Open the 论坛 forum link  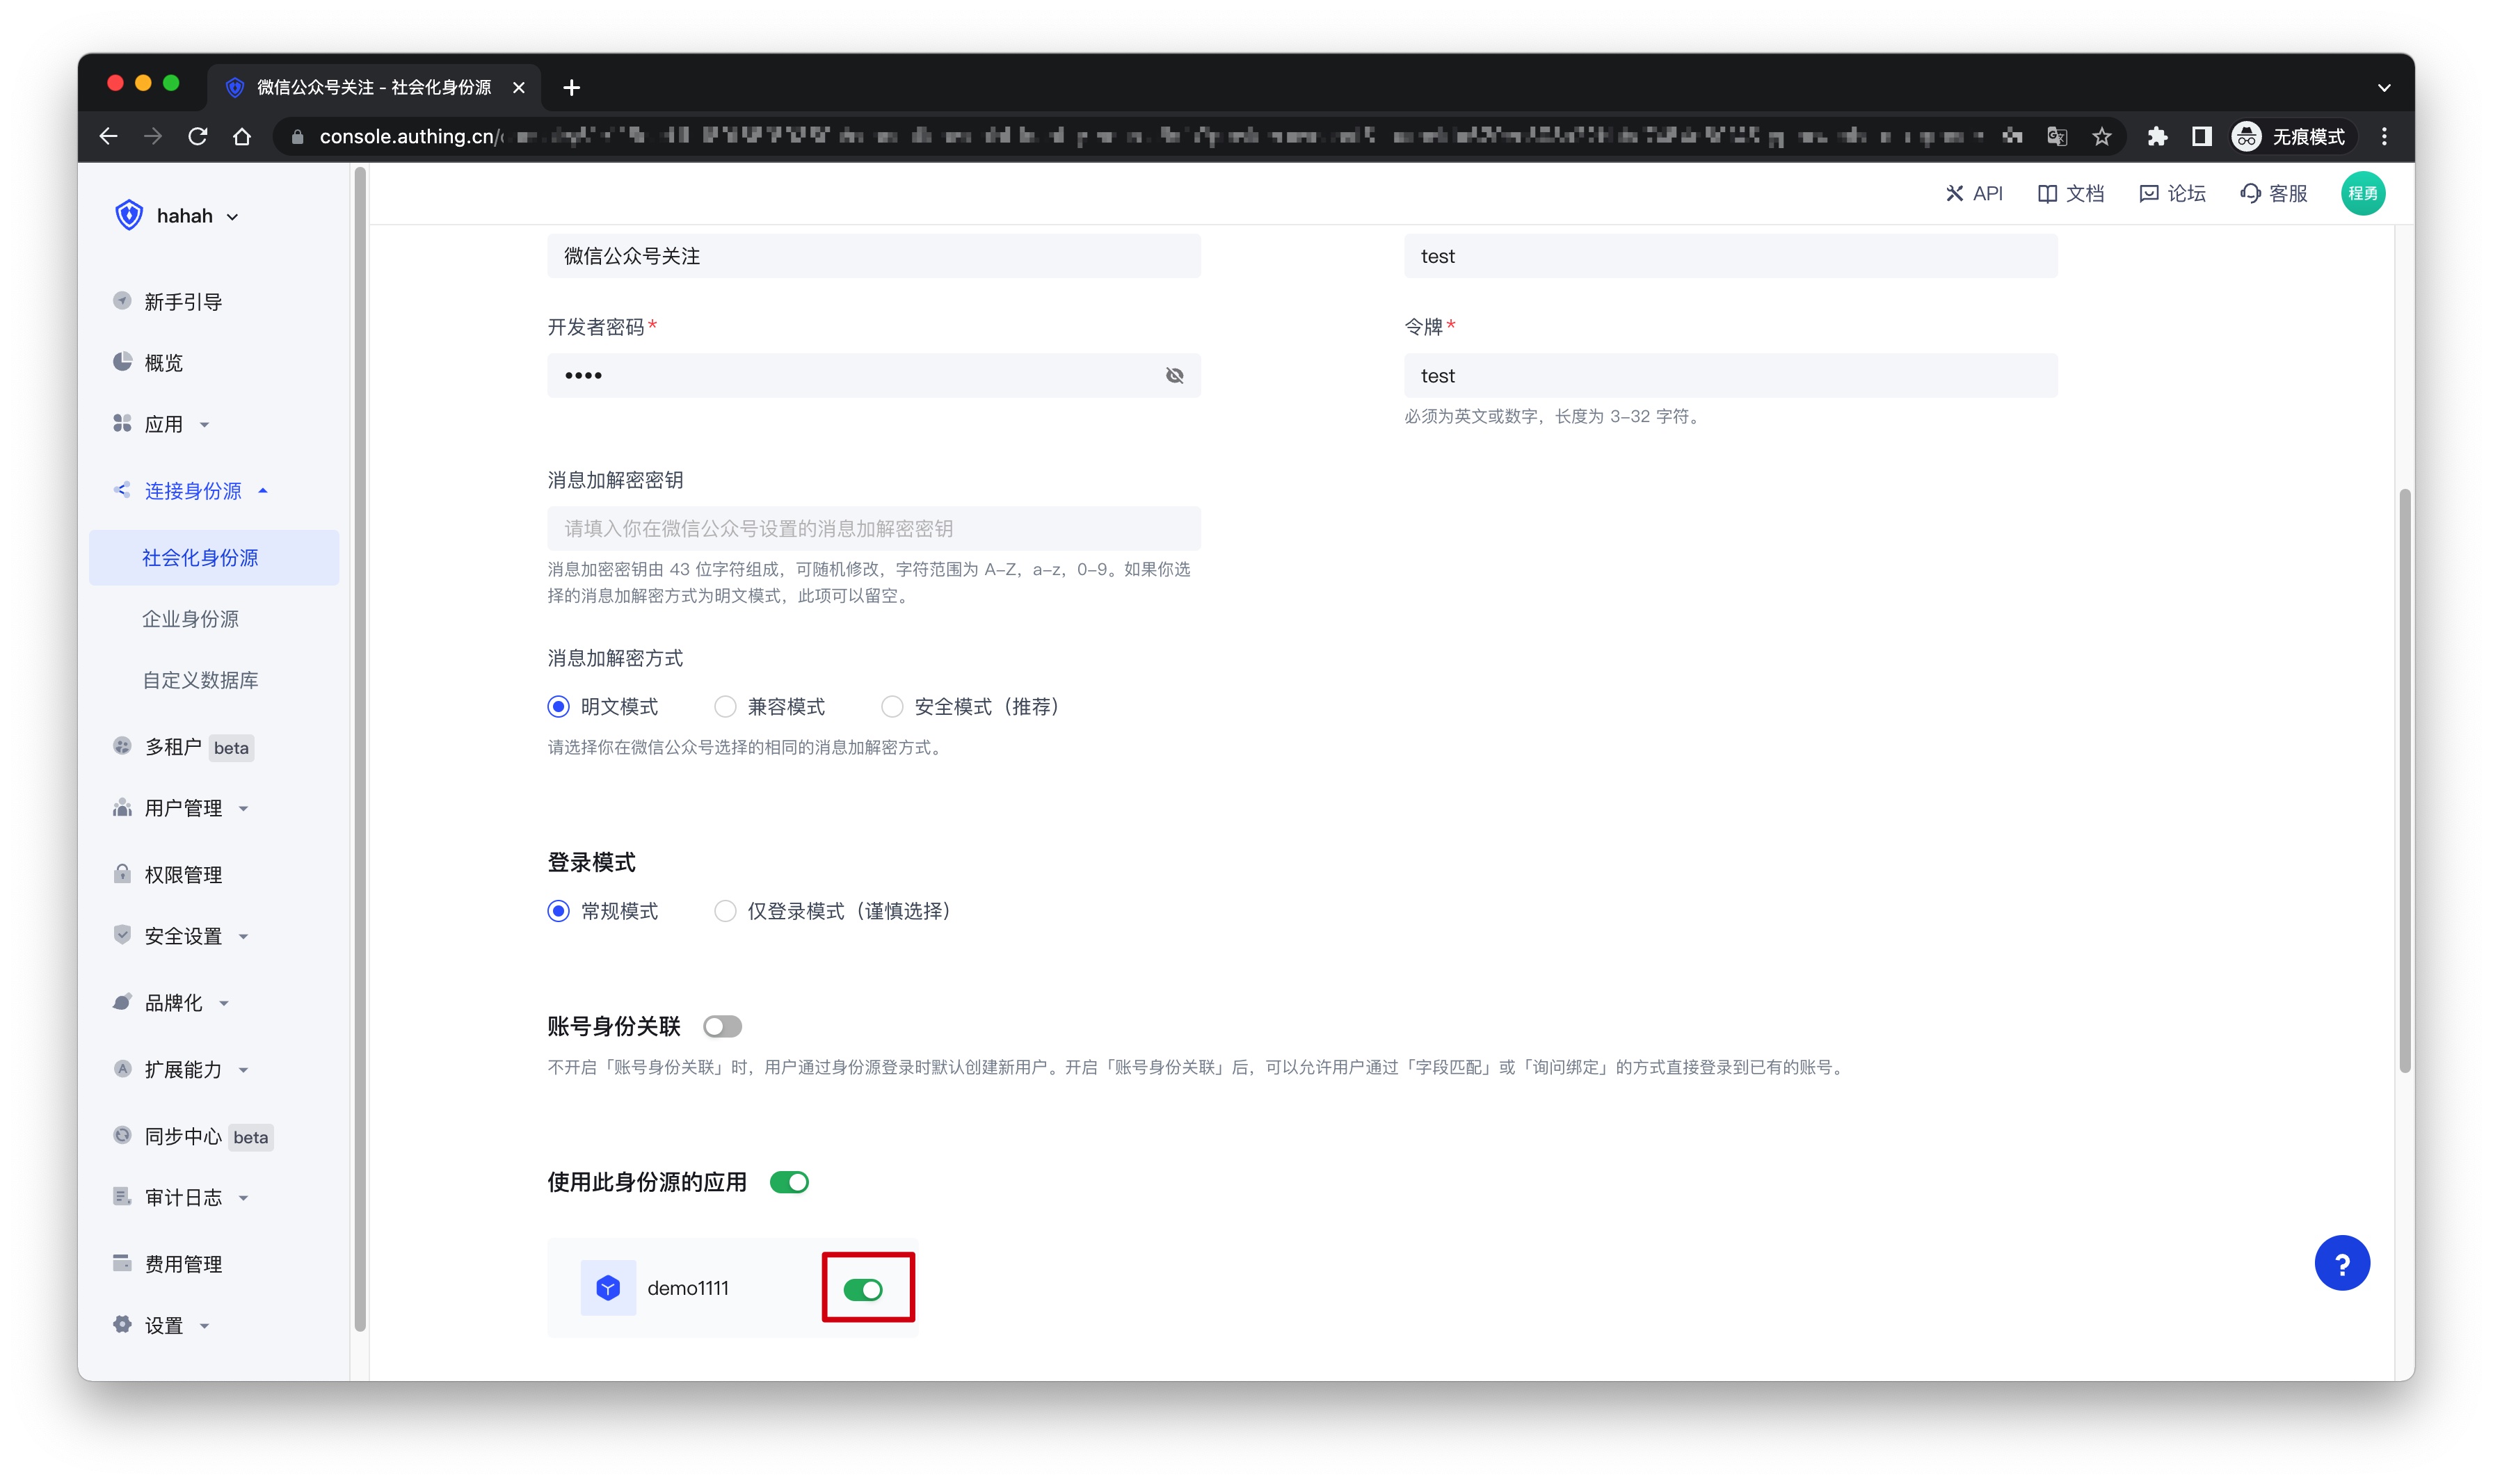pos(2172,193)
